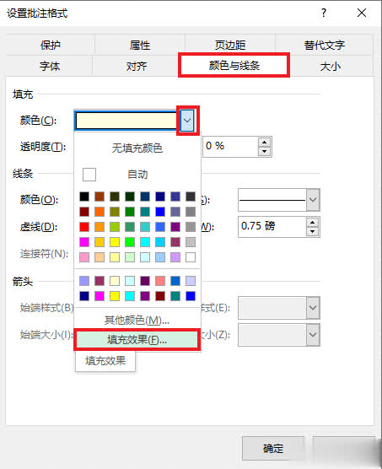Select 其他颜色(M)... option
Image resolution: width=382 pixels, height=469 pixels.
point(137,320)
